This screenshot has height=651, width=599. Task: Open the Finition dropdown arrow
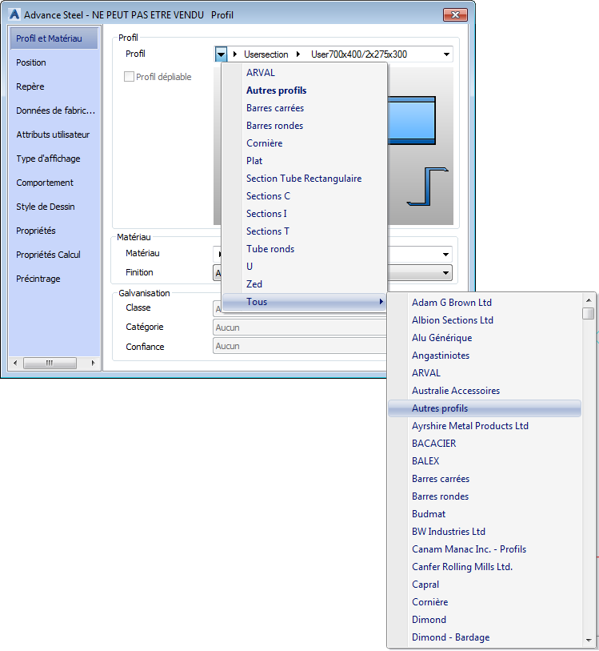tap(446, 273)
